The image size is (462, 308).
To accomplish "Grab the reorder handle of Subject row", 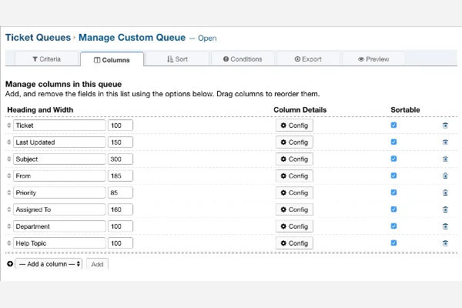I will pos(8,159).
